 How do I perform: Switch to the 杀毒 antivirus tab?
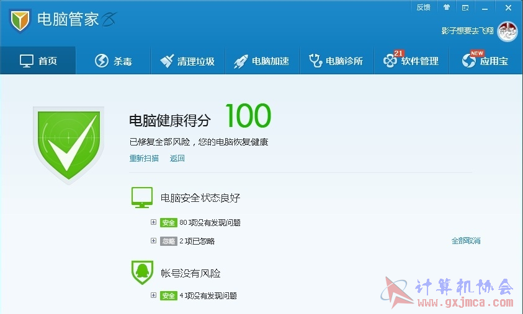coord(113,61)
